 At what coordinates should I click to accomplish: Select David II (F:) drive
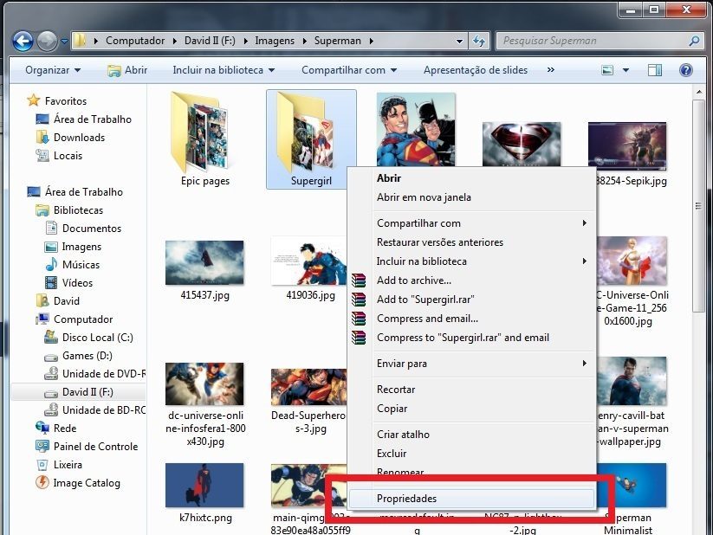(x=88, y=392)
